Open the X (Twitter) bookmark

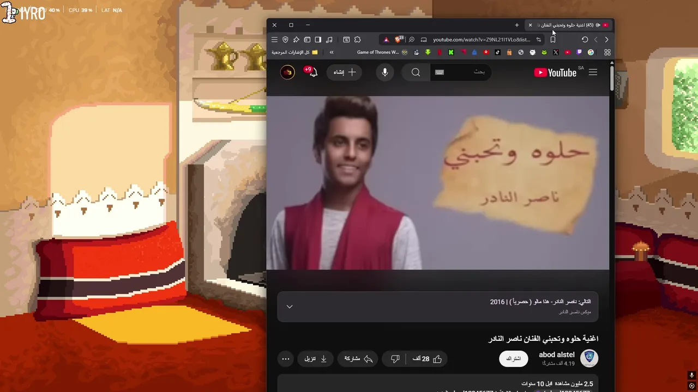tap(556, 52)
